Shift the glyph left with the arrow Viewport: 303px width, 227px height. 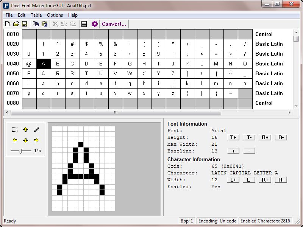15,140
